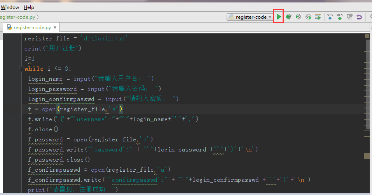The width and height of the screenshot is (372, 195).
Task: Click the Profile run icon
Action: coord(308,17)
